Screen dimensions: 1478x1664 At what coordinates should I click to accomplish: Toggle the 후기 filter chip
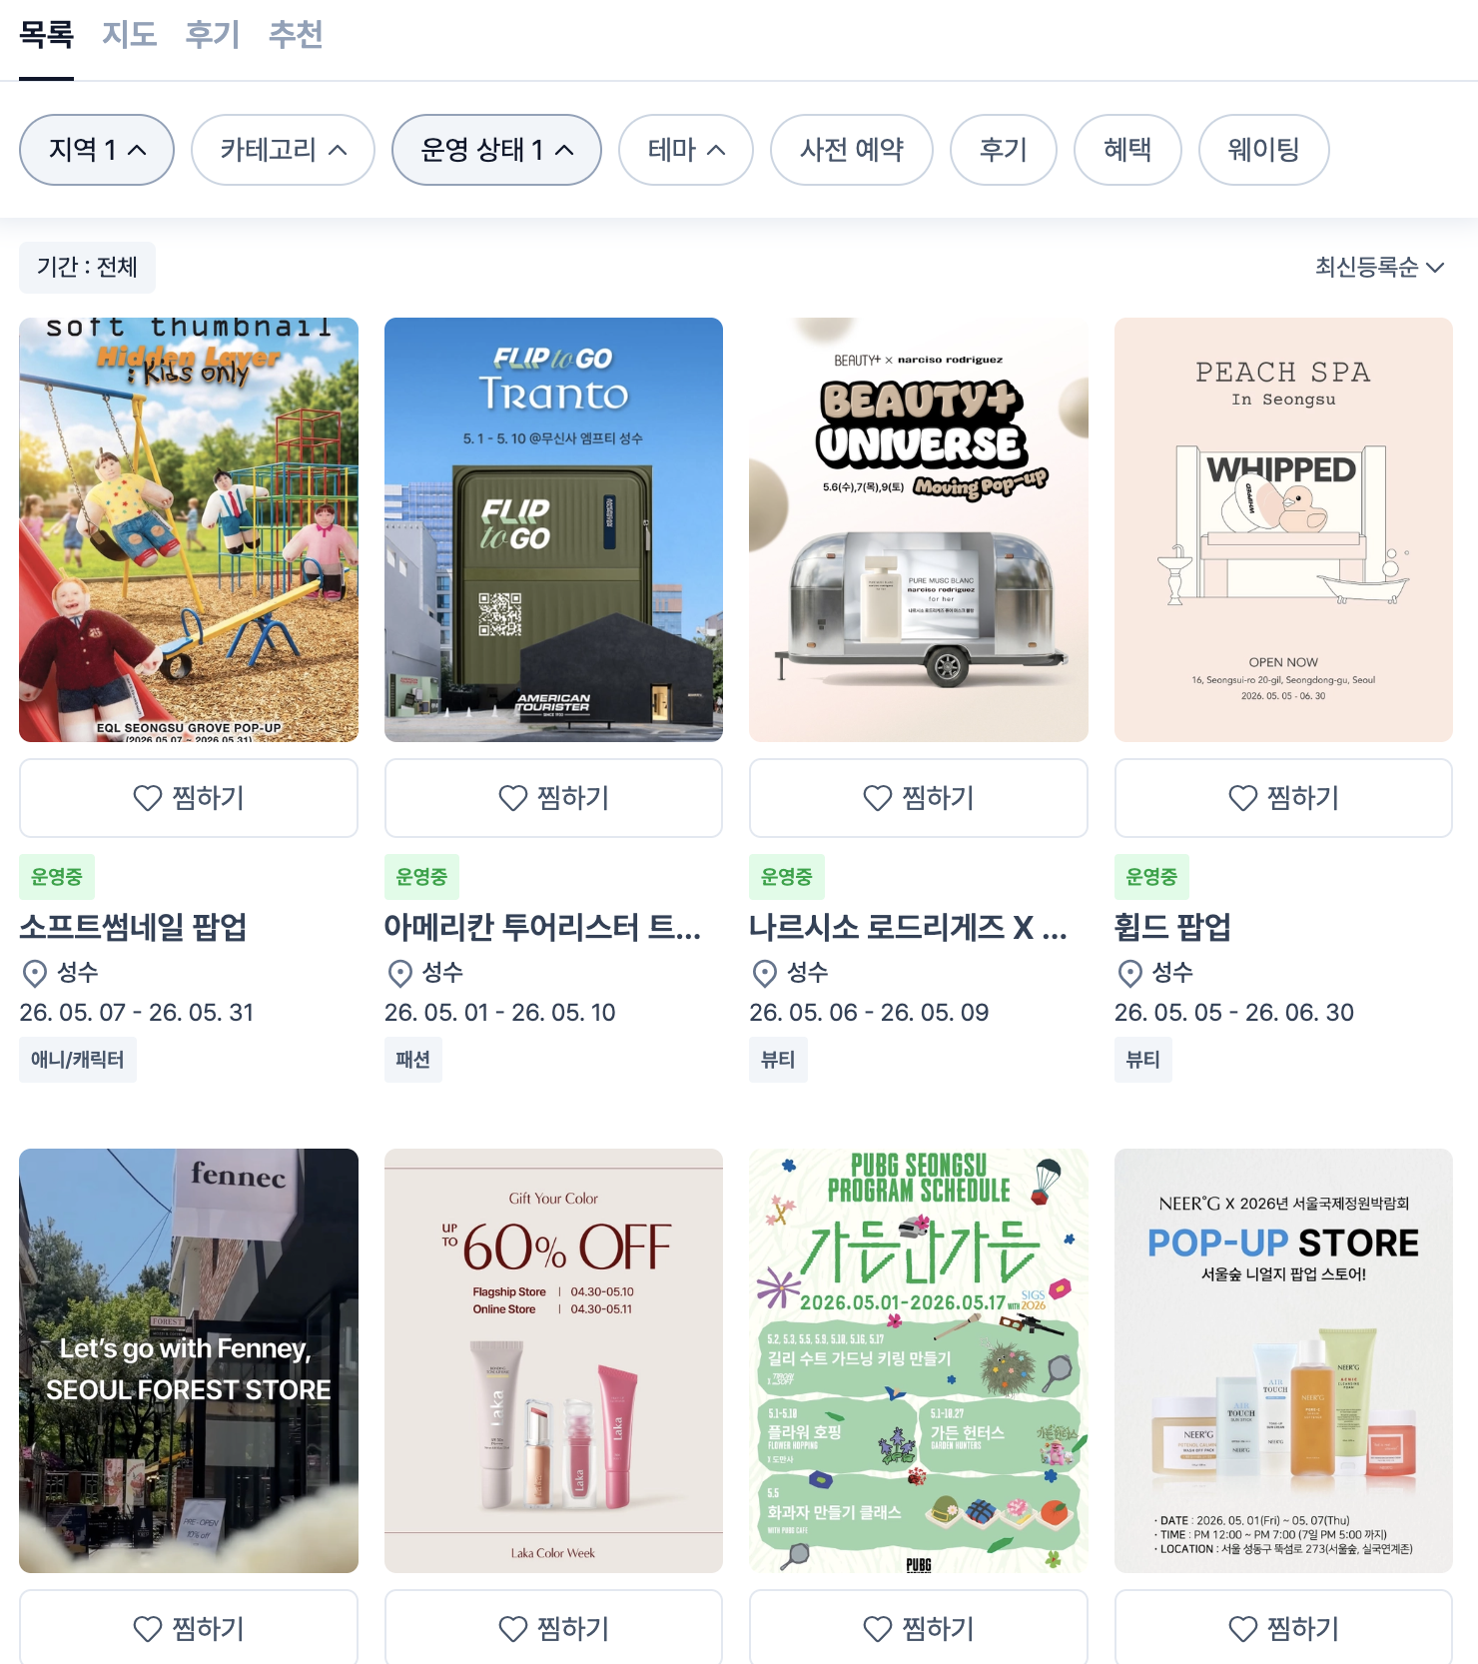coord(1004,150)
